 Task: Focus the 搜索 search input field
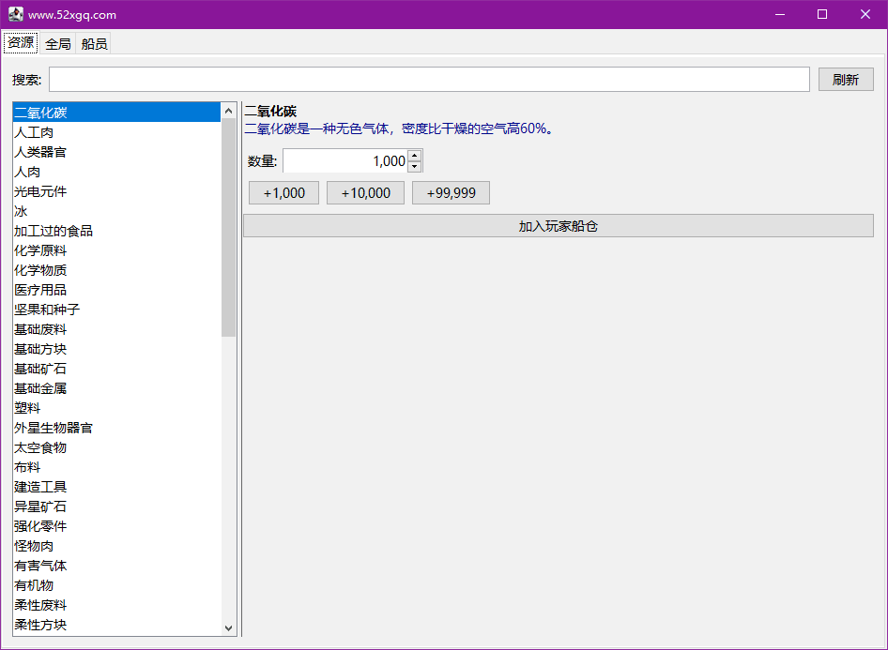(429, 79)
